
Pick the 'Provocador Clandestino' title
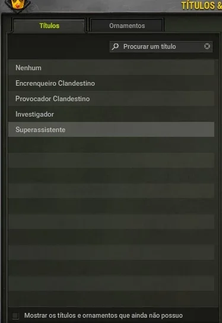[111, 99]
